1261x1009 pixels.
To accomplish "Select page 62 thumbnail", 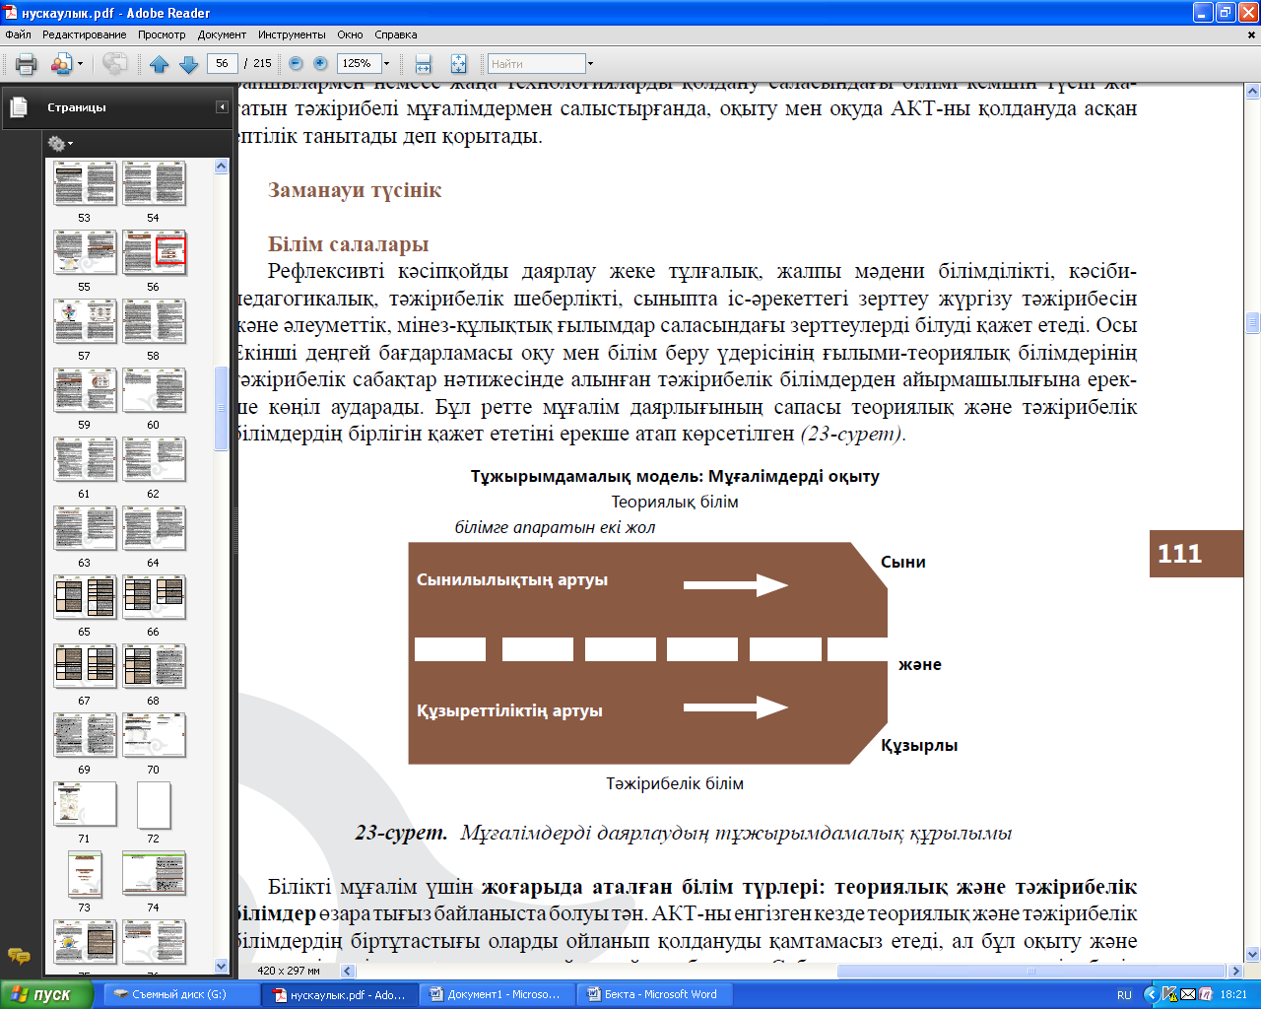I will click(x=153, y=459).
